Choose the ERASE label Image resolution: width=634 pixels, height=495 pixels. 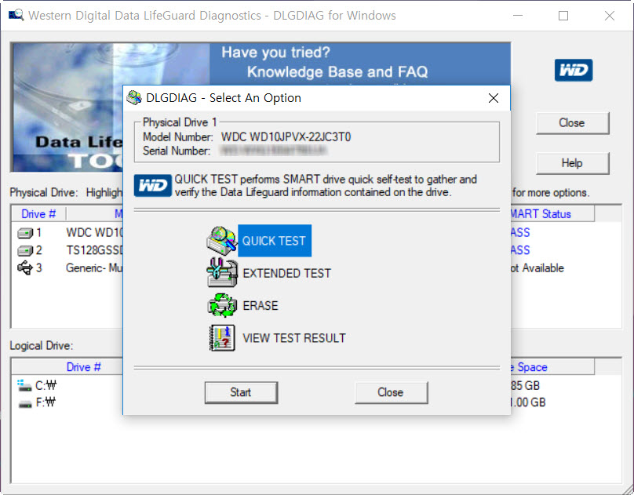point(261,305)
